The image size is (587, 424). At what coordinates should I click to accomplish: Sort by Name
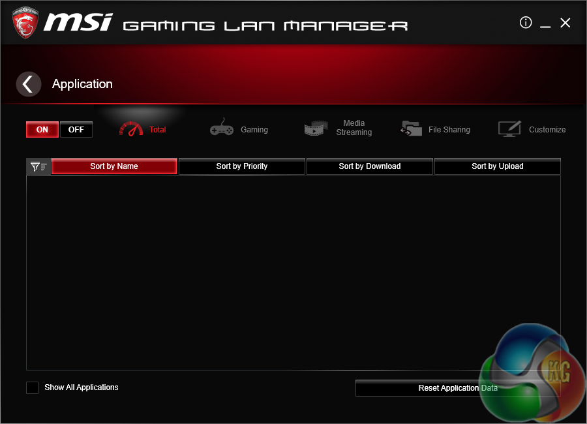[x=114, y=166]
